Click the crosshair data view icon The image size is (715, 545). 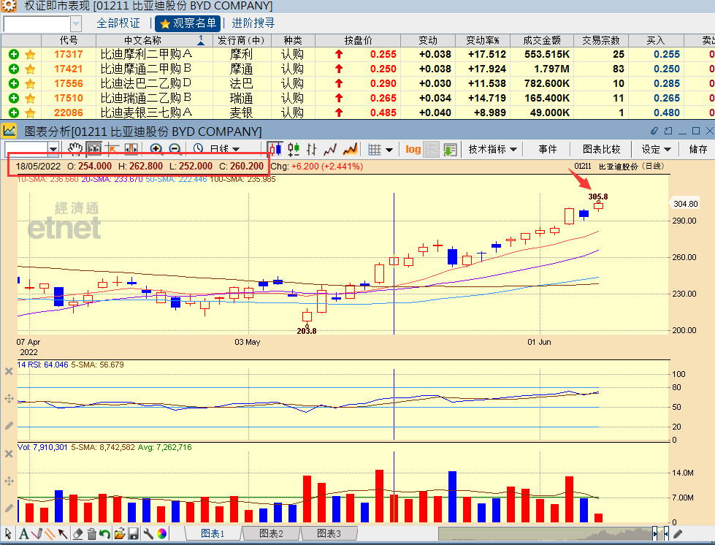click(x=94, y=149)
